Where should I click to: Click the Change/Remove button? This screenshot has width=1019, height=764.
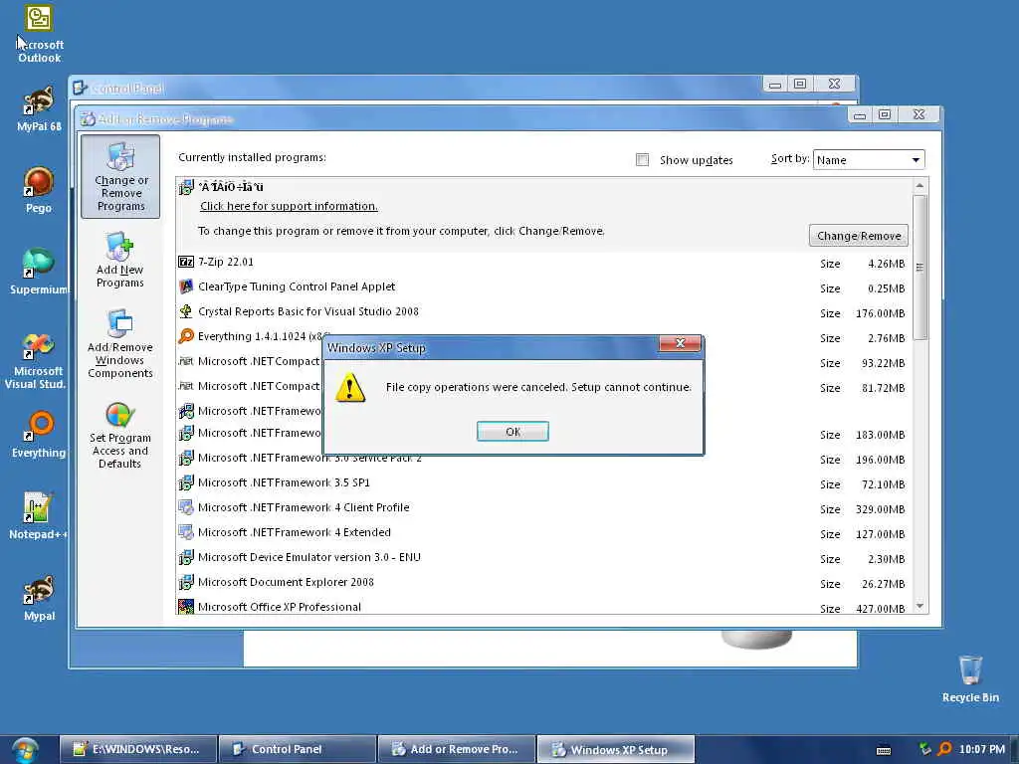tap(859, 236)
